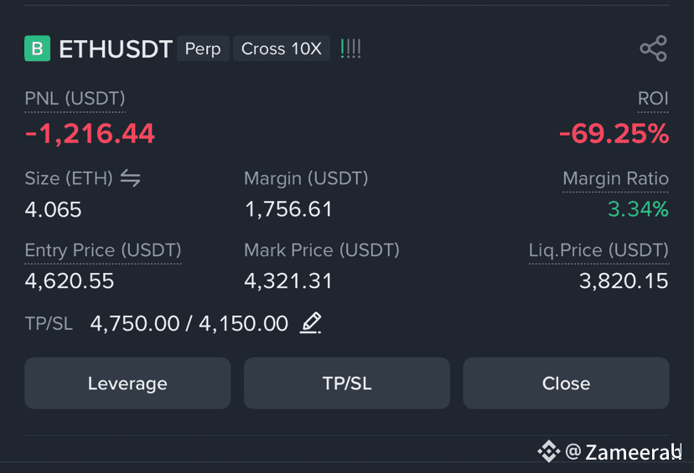Tap the Size (ETH) label
This screenshot has width=694, height=473.
pyautogui.click(x=69, y=178)
